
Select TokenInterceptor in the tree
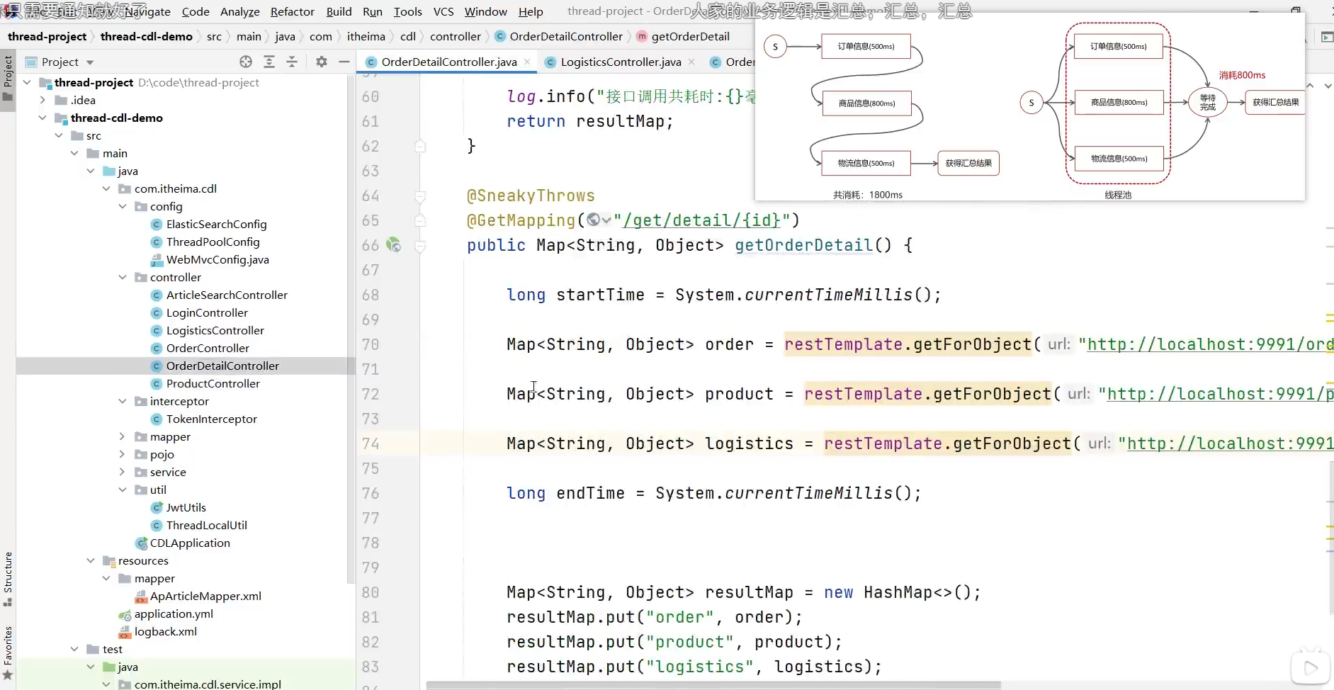pos(211,419)
